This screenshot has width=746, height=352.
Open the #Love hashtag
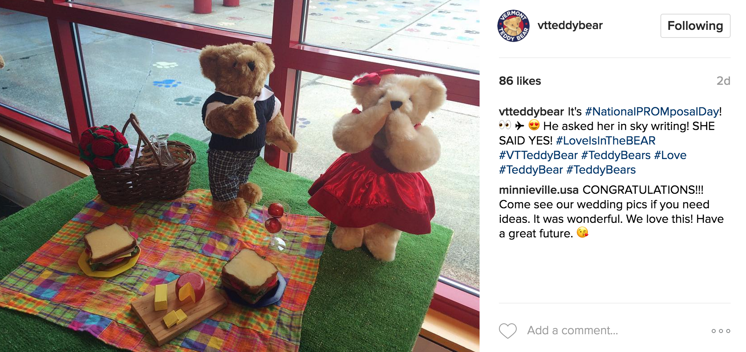click(x=670, y=155)
